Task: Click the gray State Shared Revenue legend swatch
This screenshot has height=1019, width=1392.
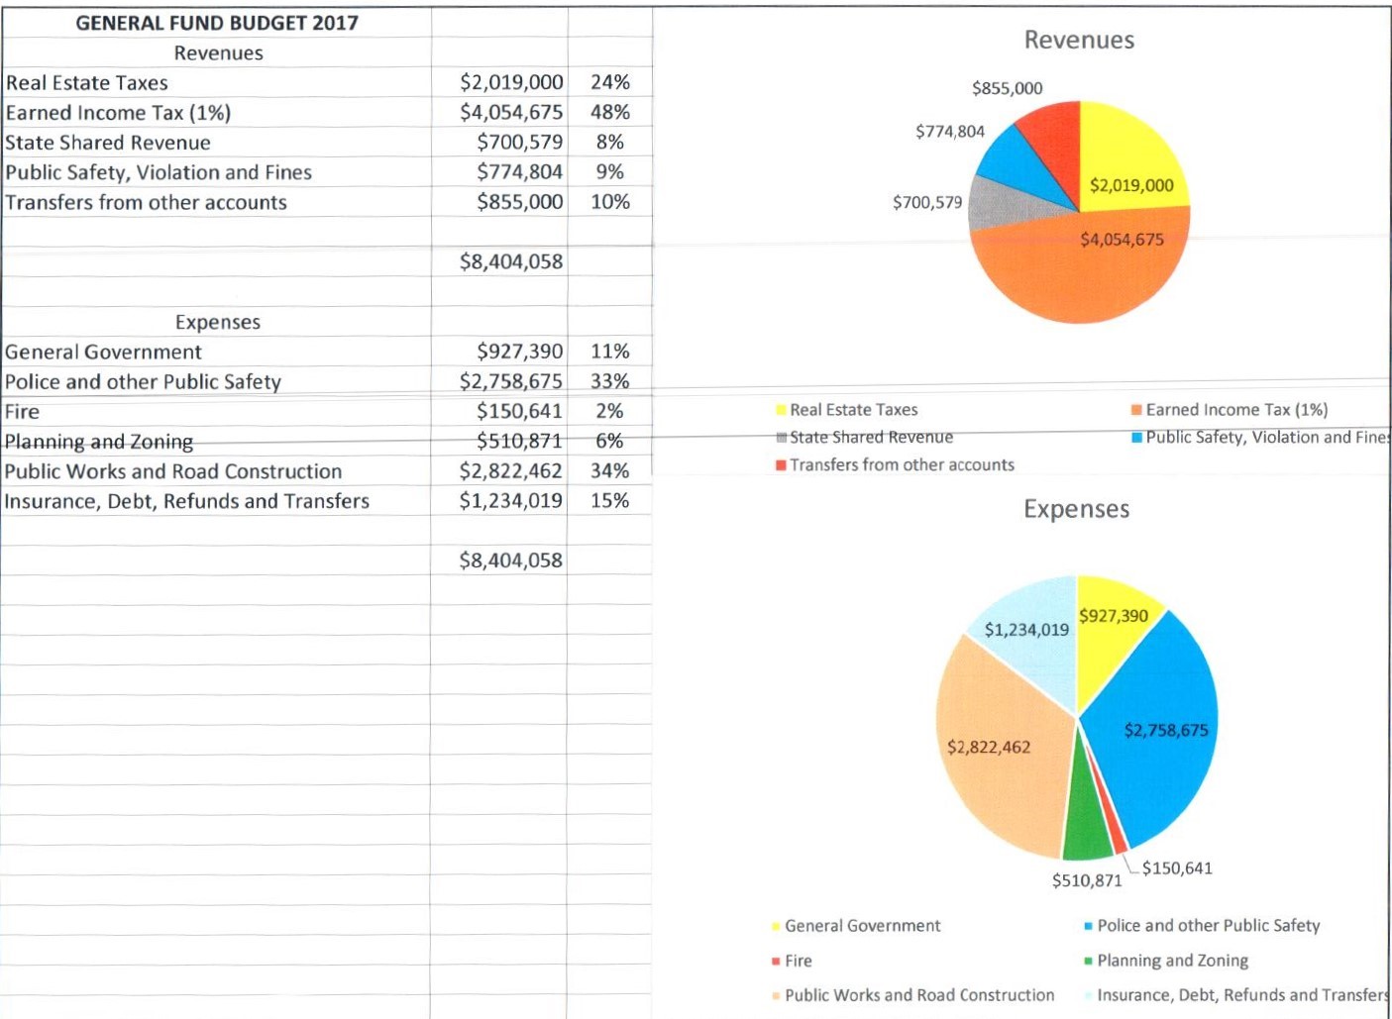Action: pos(781,438)
